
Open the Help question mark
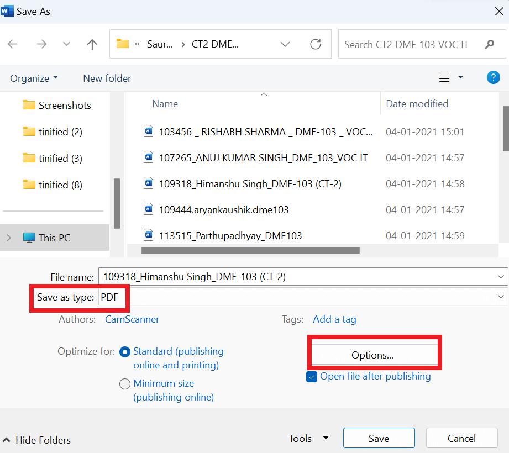[493, 77]
